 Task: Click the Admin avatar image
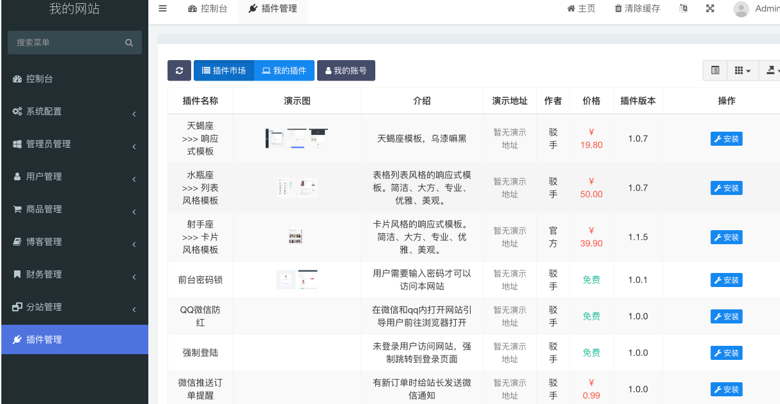coord(741,8)
